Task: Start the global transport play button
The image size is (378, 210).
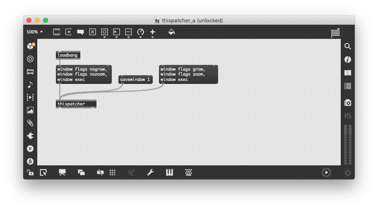Action: click(x=326, y=172)
